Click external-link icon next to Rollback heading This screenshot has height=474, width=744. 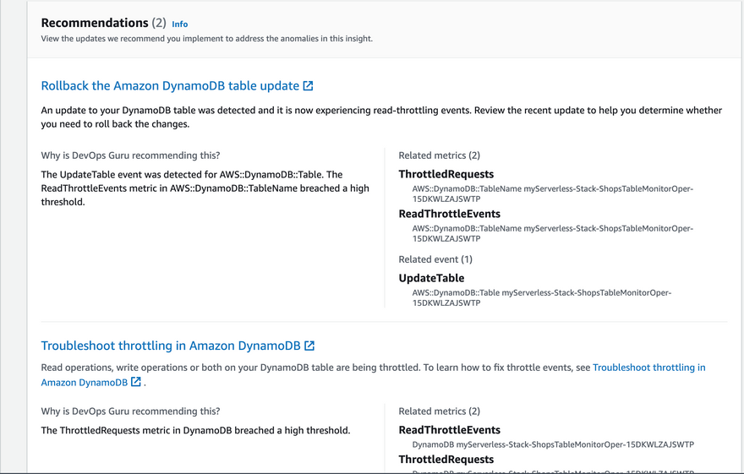pos(308,86)
